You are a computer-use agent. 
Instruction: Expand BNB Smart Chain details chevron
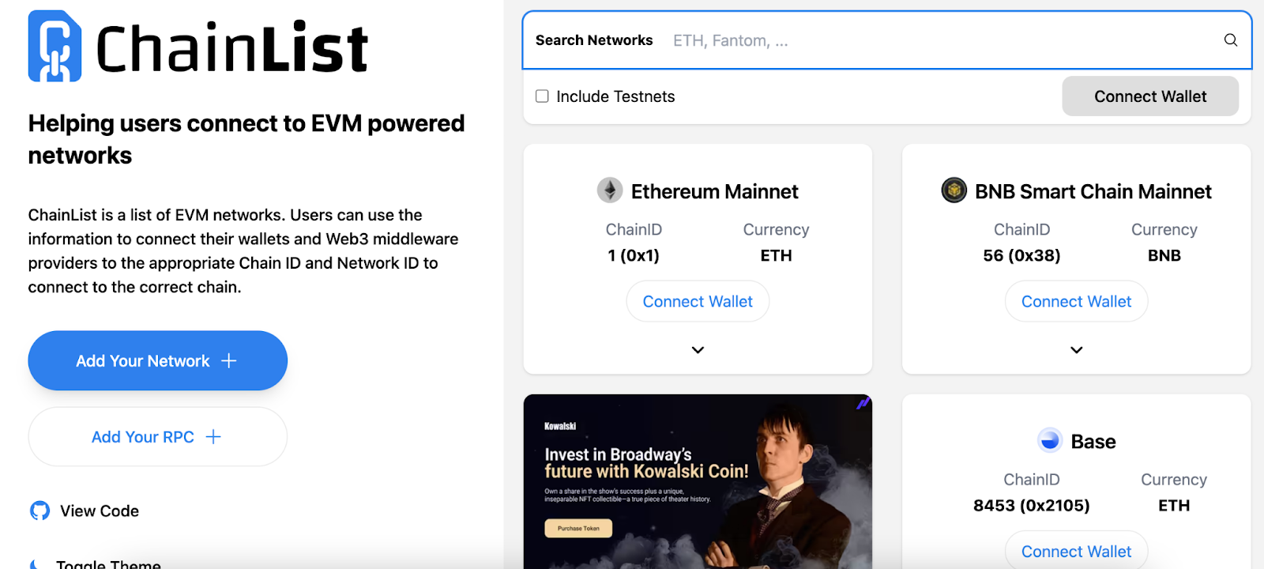coord(1076,350)
